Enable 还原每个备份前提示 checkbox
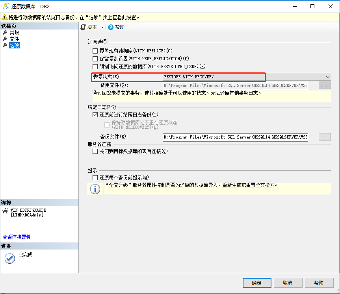The image size is (340, 294). [x=95, y=178]
